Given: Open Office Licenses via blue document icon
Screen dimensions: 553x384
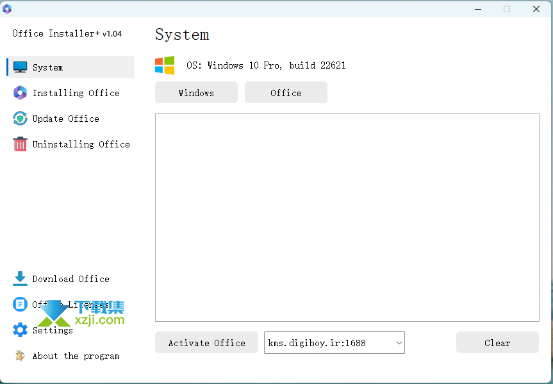Looking at the screenshot, I should pyautogui.click(x=20, y=305).
